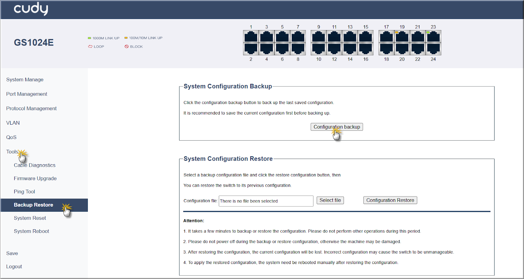Viewport: 524px width, 279px height.
Task: Click port 14 icon on switch panel
Action: pos(350,49)
